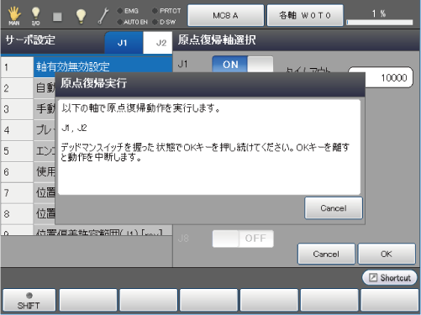
Task: Toggle the SHIFT key button
Action: [x=29, y=300]
